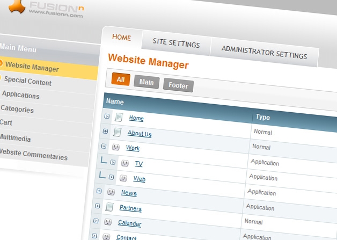Click the Main filter button

click(146, 82)
